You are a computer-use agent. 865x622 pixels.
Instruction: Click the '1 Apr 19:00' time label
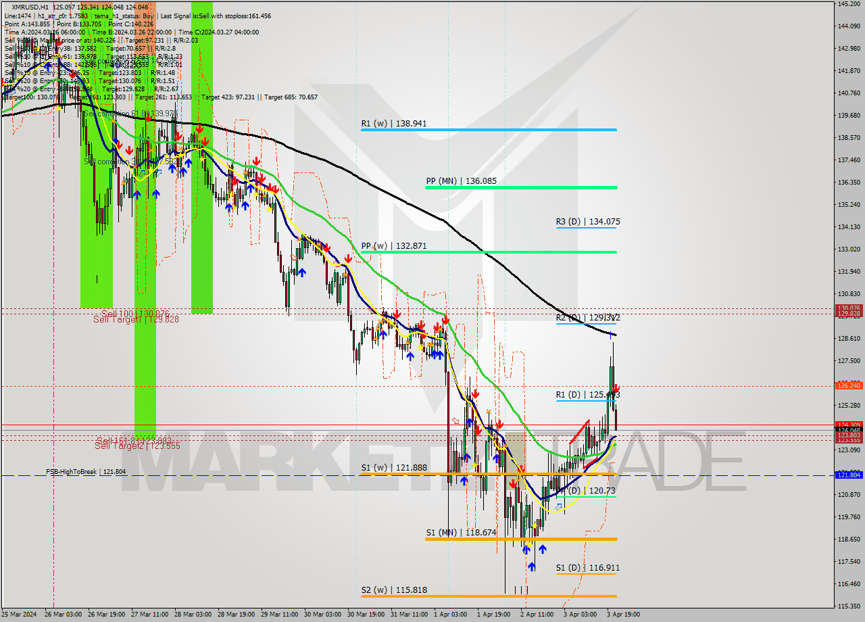(493, 615)
